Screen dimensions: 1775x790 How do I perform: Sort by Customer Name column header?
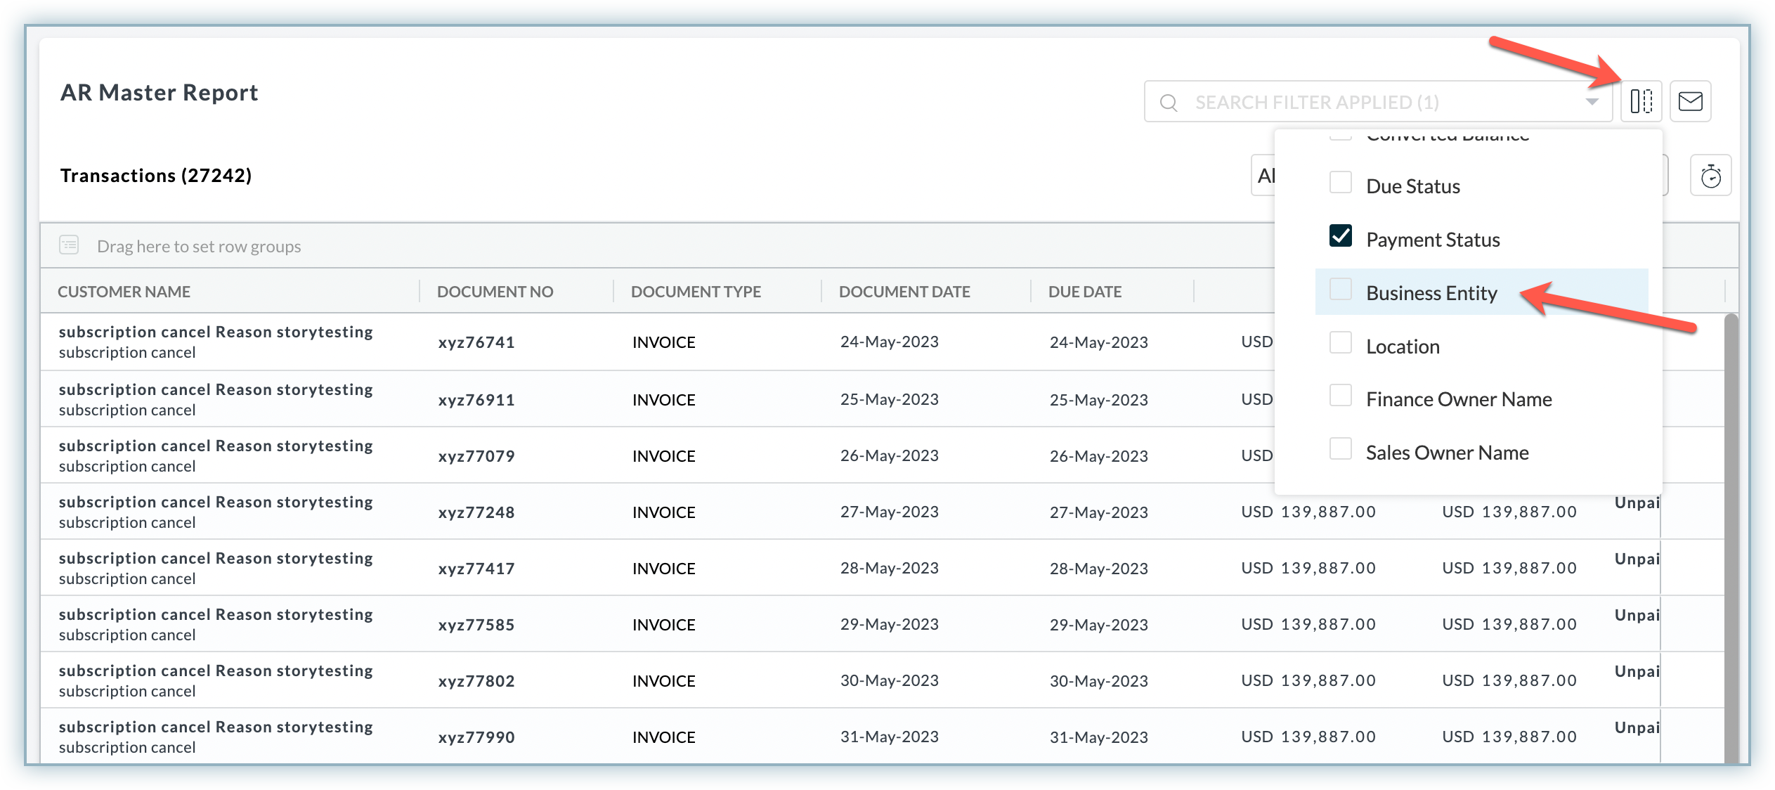(x=124, y=292)
